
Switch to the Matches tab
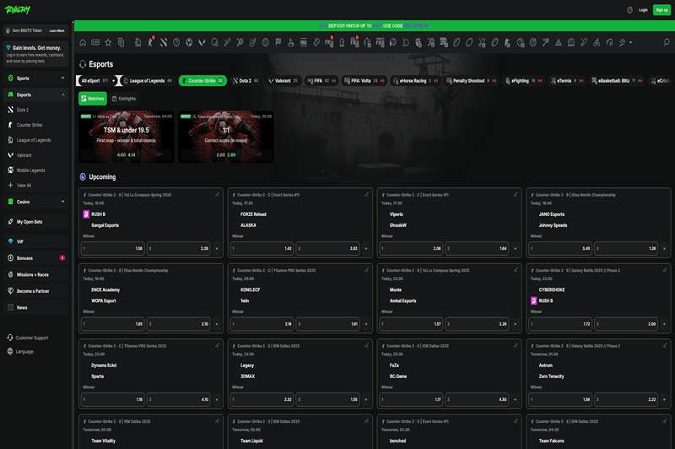point(93,99)
